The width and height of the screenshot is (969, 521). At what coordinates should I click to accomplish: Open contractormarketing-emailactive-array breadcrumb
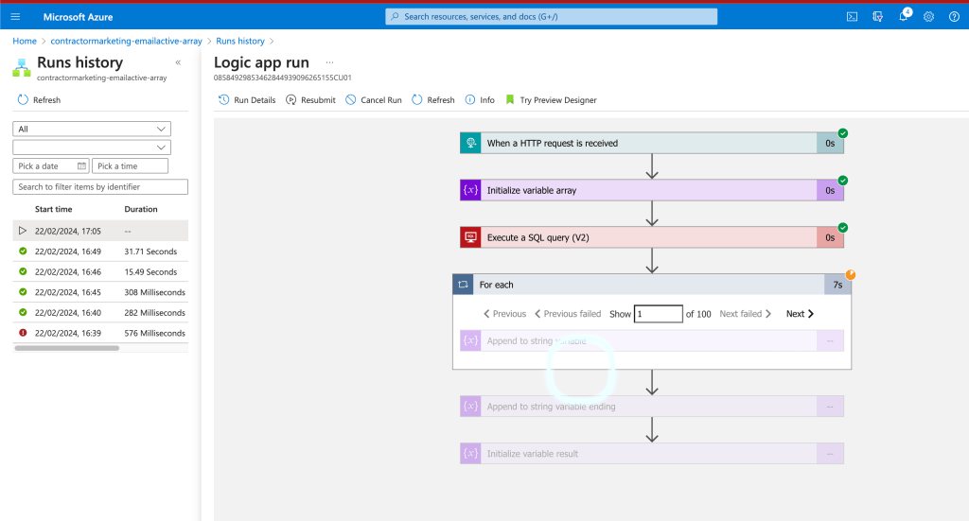click(x=126, y=41)
